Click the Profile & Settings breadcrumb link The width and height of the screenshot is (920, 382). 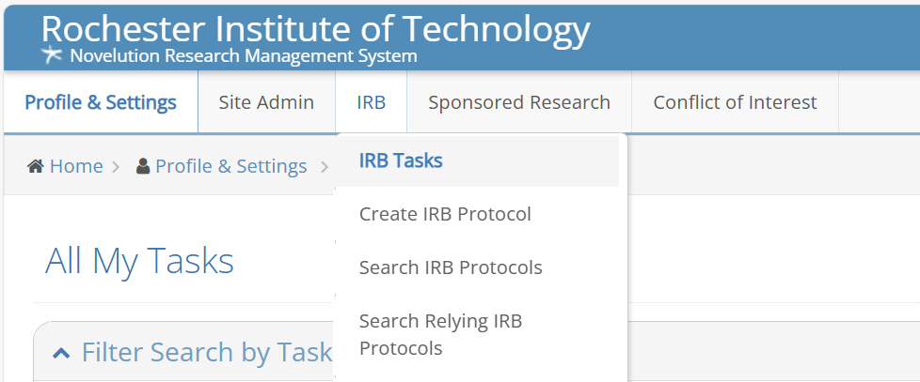click(x=230, y=166)
